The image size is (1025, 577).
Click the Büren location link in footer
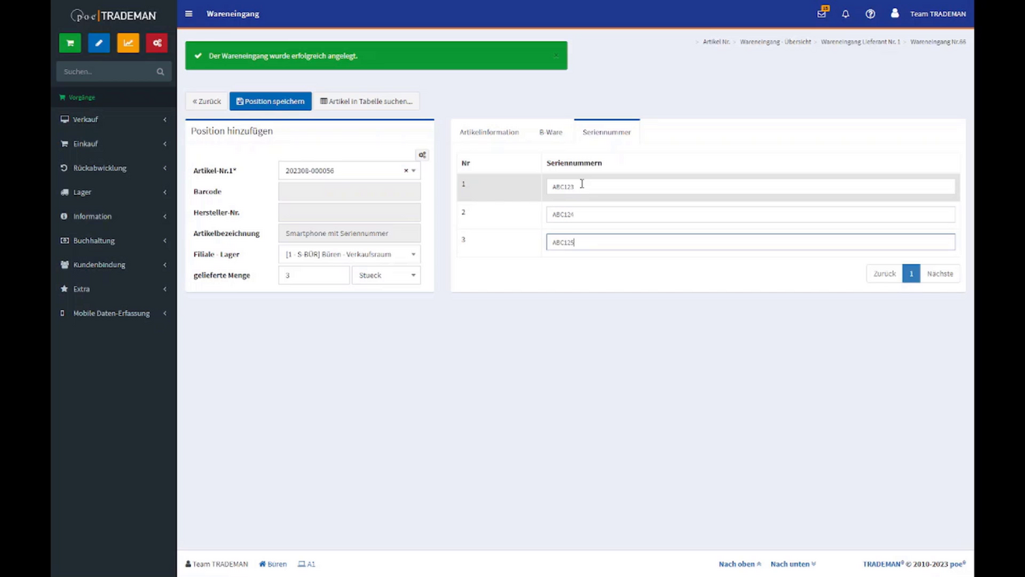(x=273, y=564)
